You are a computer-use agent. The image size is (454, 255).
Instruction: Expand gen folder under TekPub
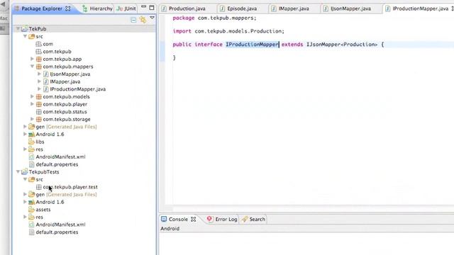pos(26,126)
